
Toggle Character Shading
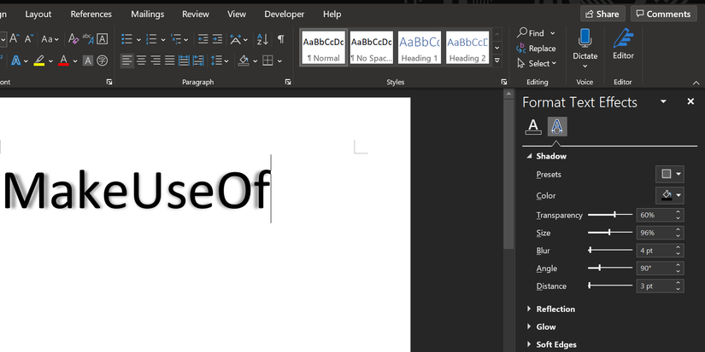88,60
